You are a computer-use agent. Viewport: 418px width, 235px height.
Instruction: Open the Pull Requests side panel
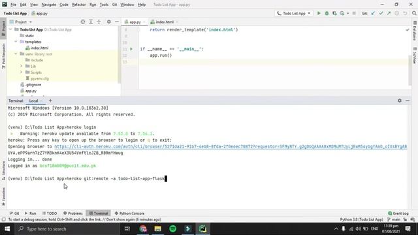point(3,56)
